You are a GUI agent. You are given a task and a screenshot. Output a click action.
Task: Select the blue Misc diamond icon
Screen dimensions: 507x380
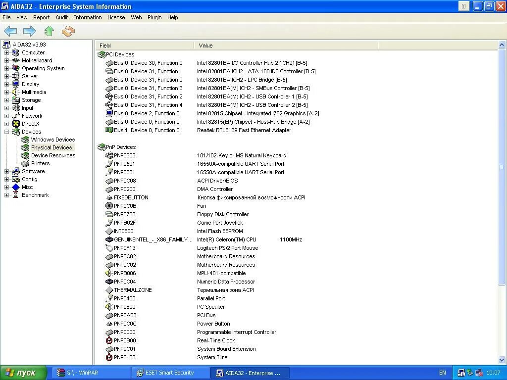coord(15,187)
